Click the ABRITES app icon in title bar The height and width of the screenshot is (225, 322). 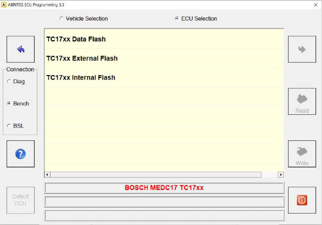[x=4, y=4]
